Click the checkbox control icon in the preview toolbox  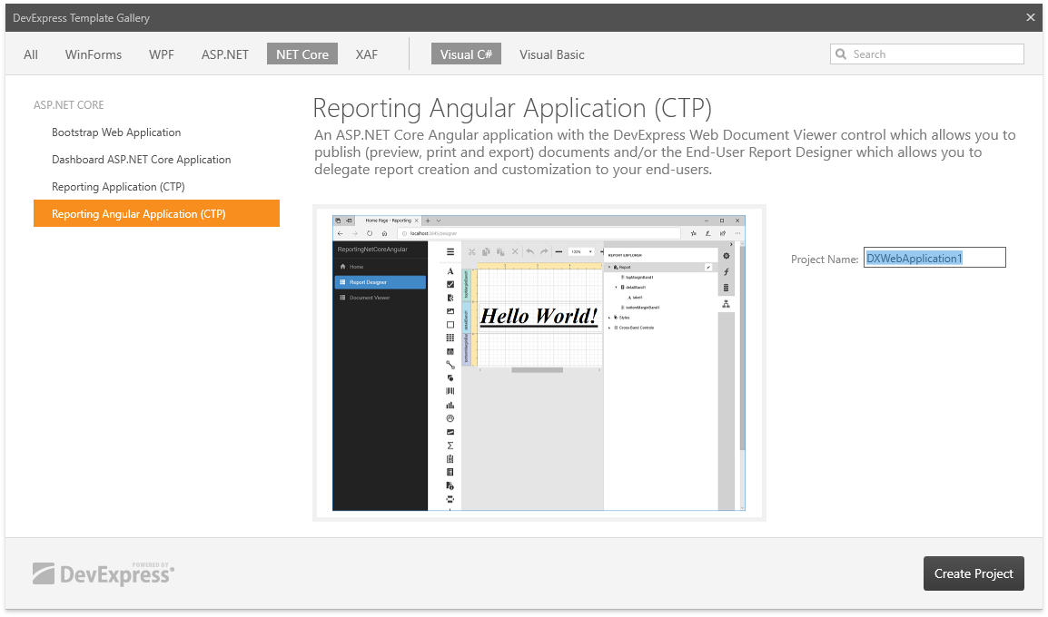(450, 284)
